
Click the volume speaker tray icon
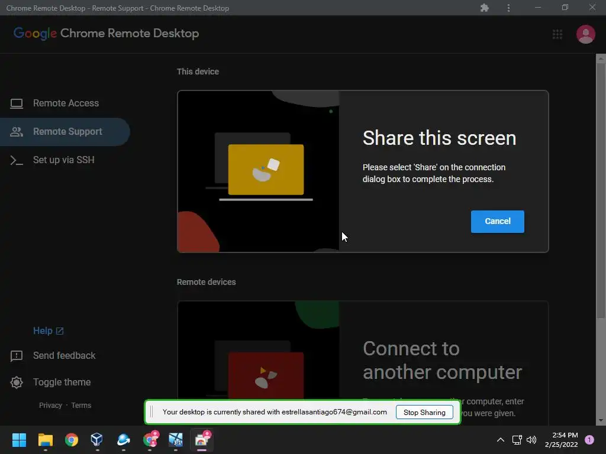(532, 440)
